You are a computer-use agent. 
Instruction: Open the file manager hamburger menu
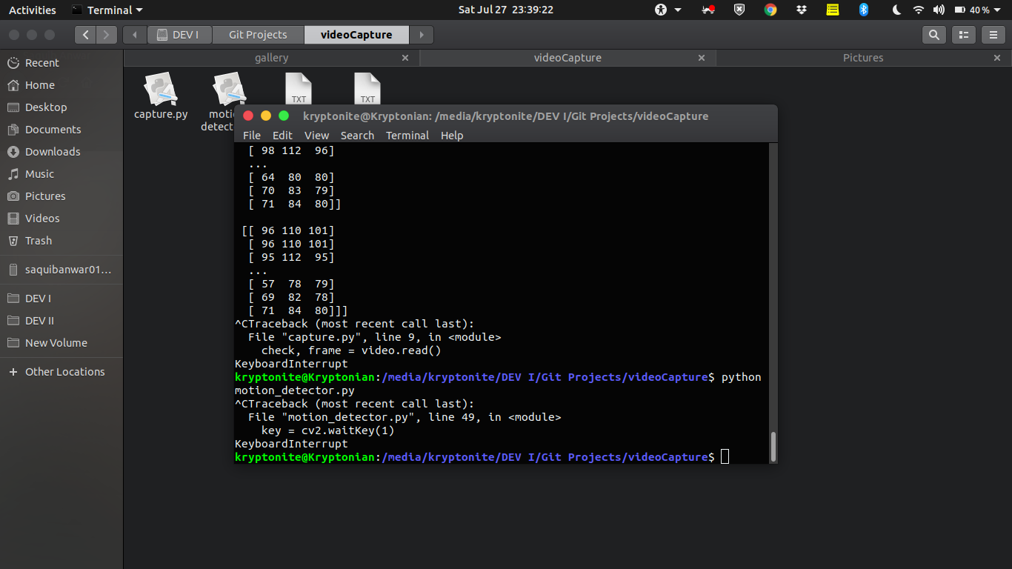point(993,35)
